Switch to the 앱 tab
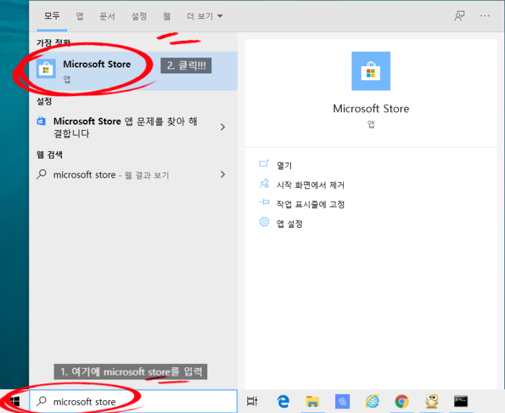The image size is (505, 413). (80, 16)
